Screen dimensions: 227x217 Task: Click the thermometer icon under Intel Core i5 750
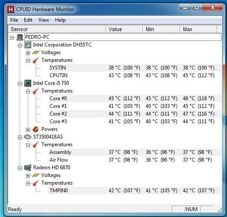(36, 91)
